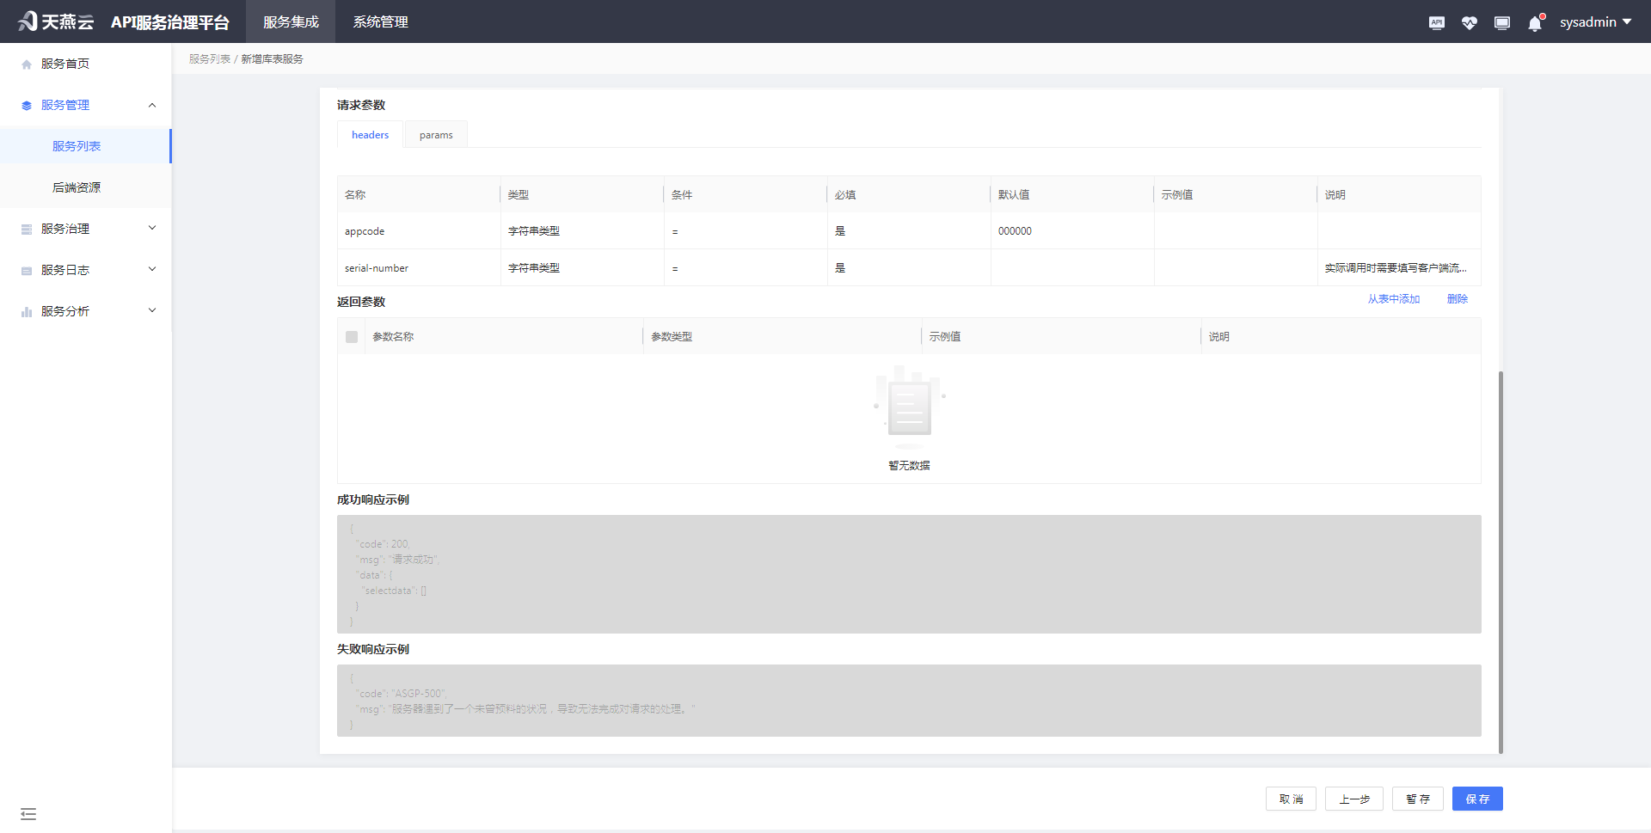Open the monitor screen icon in header
This screenshot has height=833, width=1651.
1501,22
